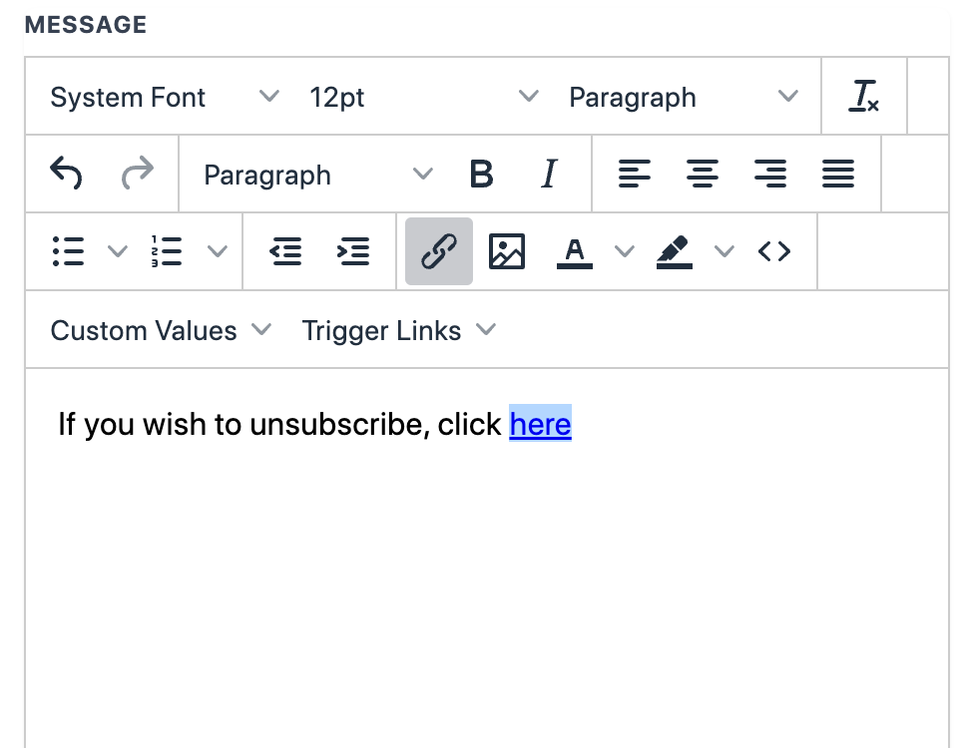Align text left
This screenshot has height=748, width=960.
635,174
